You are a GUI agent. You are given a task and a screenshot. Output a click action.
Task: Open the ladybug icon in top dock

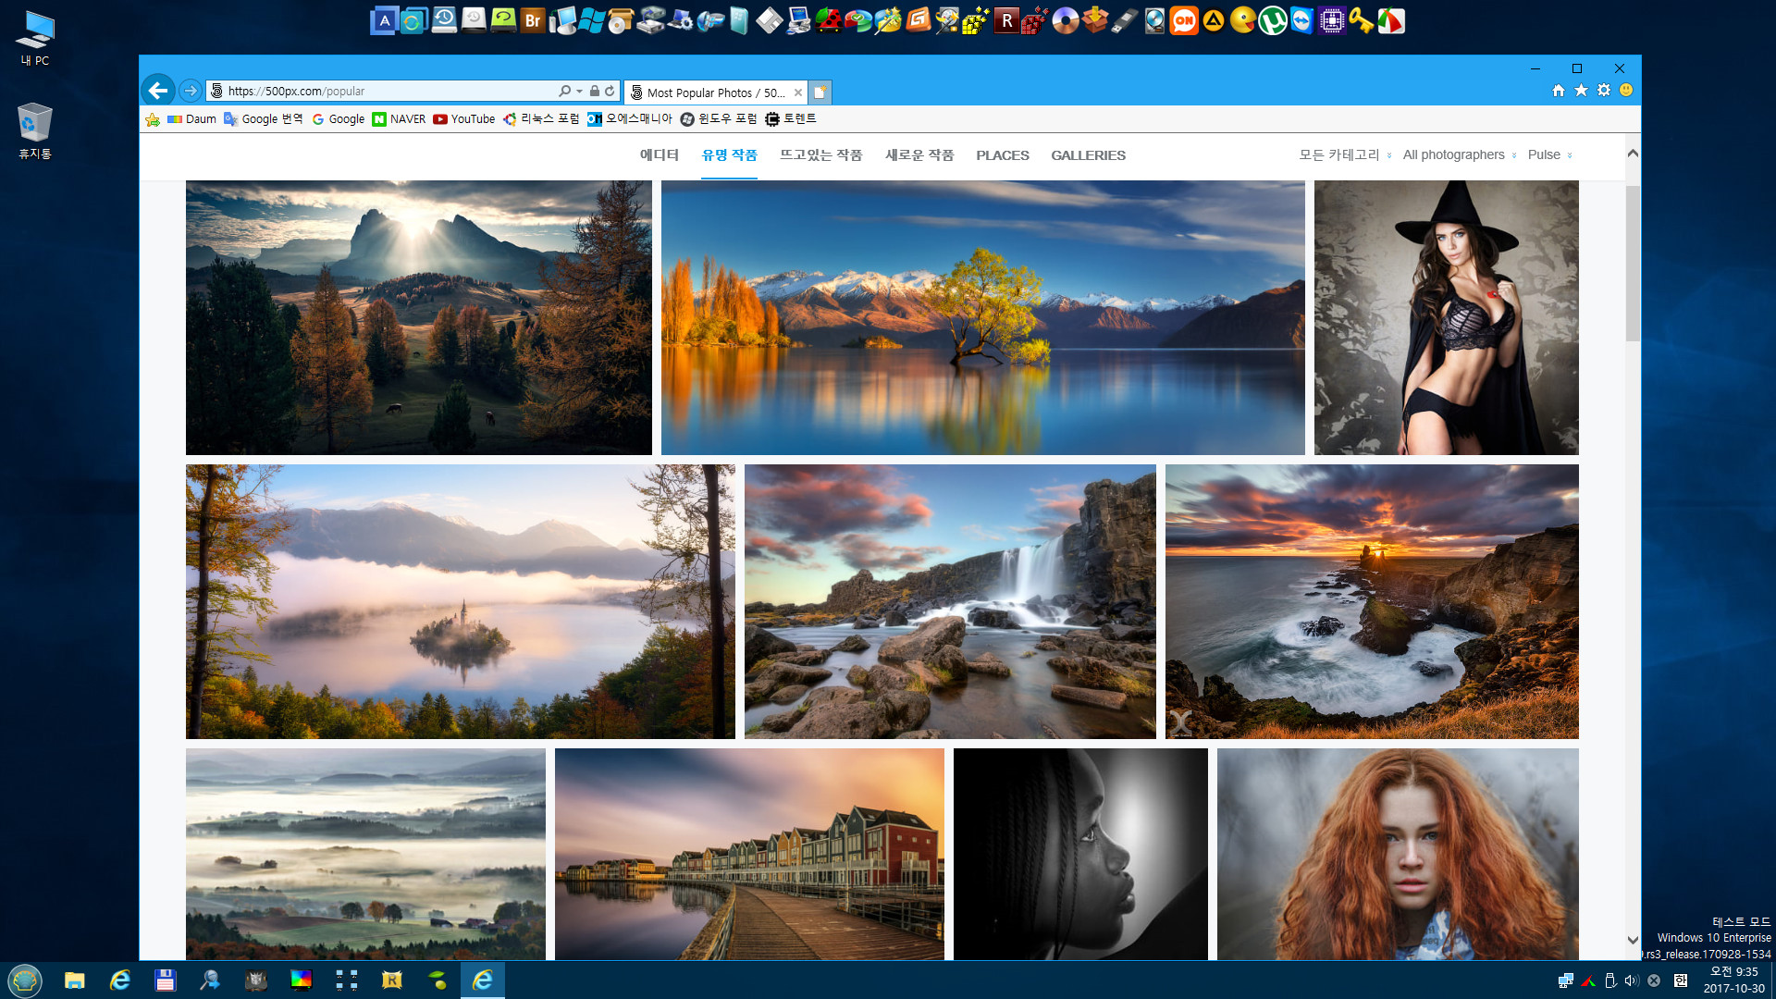click(x=829, y=20)
